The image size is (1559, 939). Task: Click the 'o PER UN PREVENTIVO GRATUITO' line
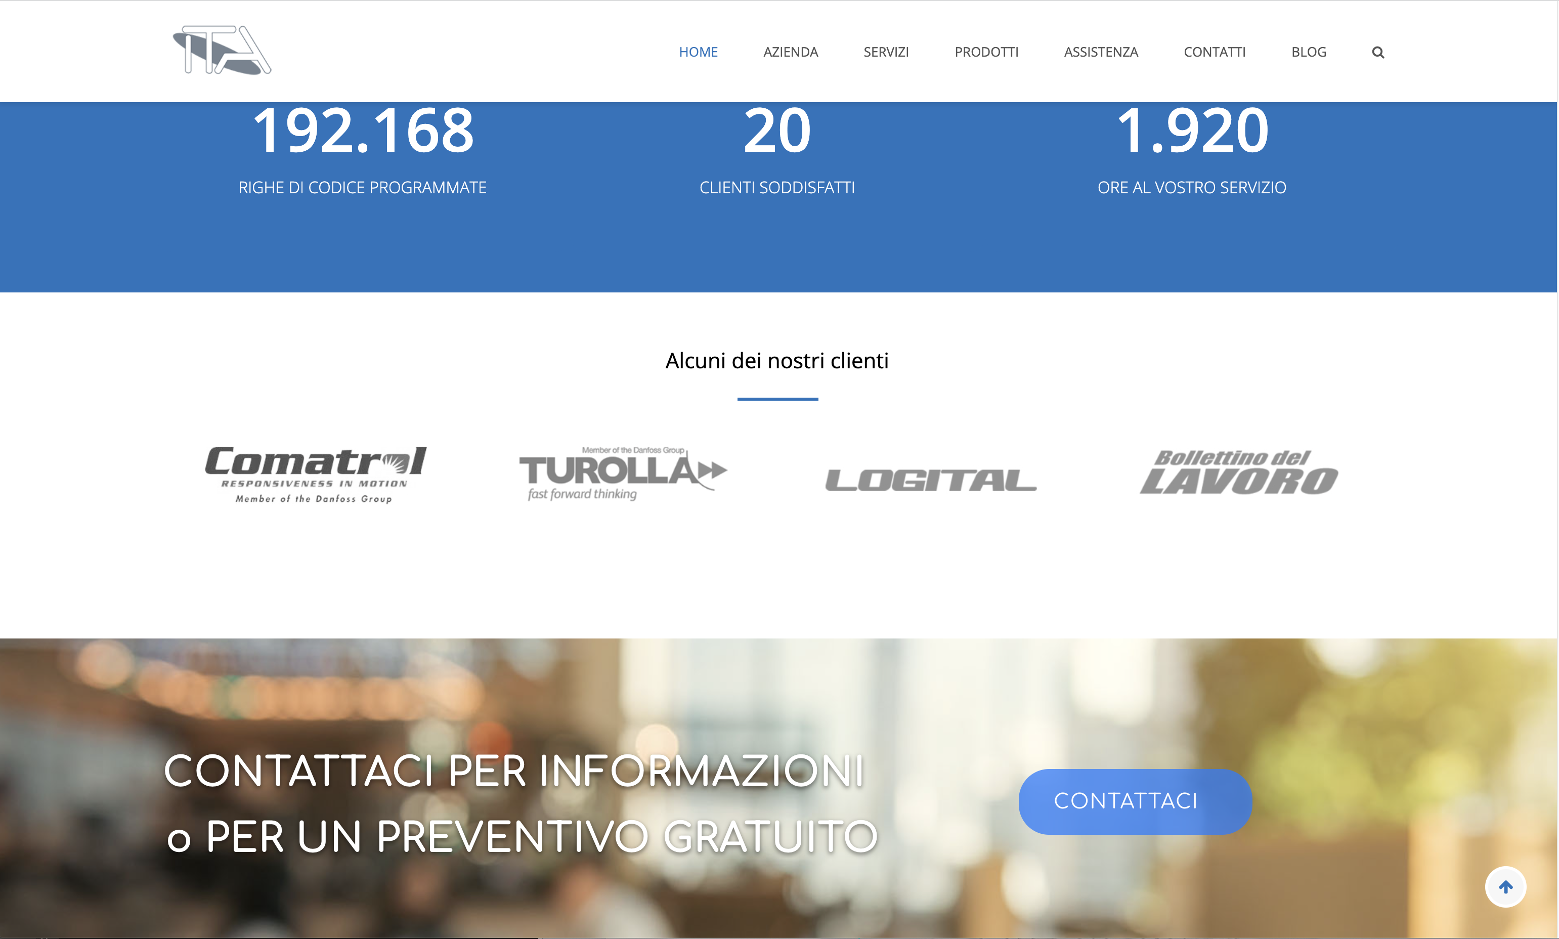522,836
